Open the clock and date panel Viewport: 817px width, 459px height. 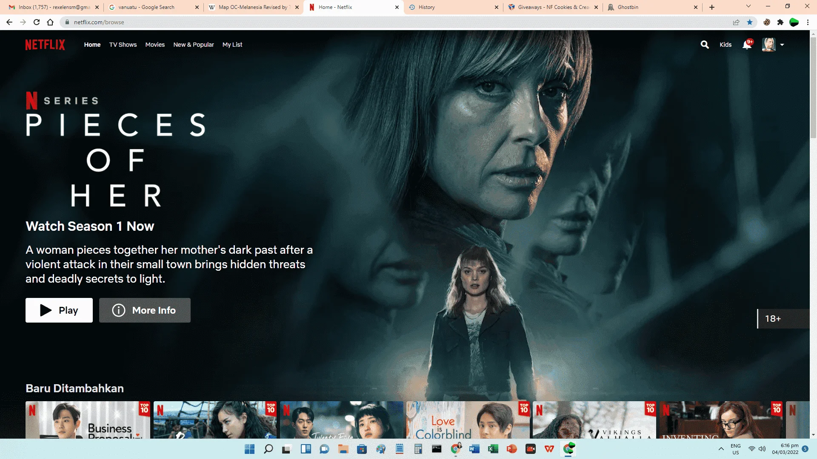click(x=785, y=449)
